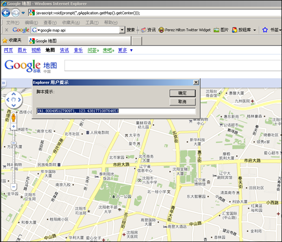Zoom out with the minus button
Screen dimensions: 282x242
pos(14,187)
